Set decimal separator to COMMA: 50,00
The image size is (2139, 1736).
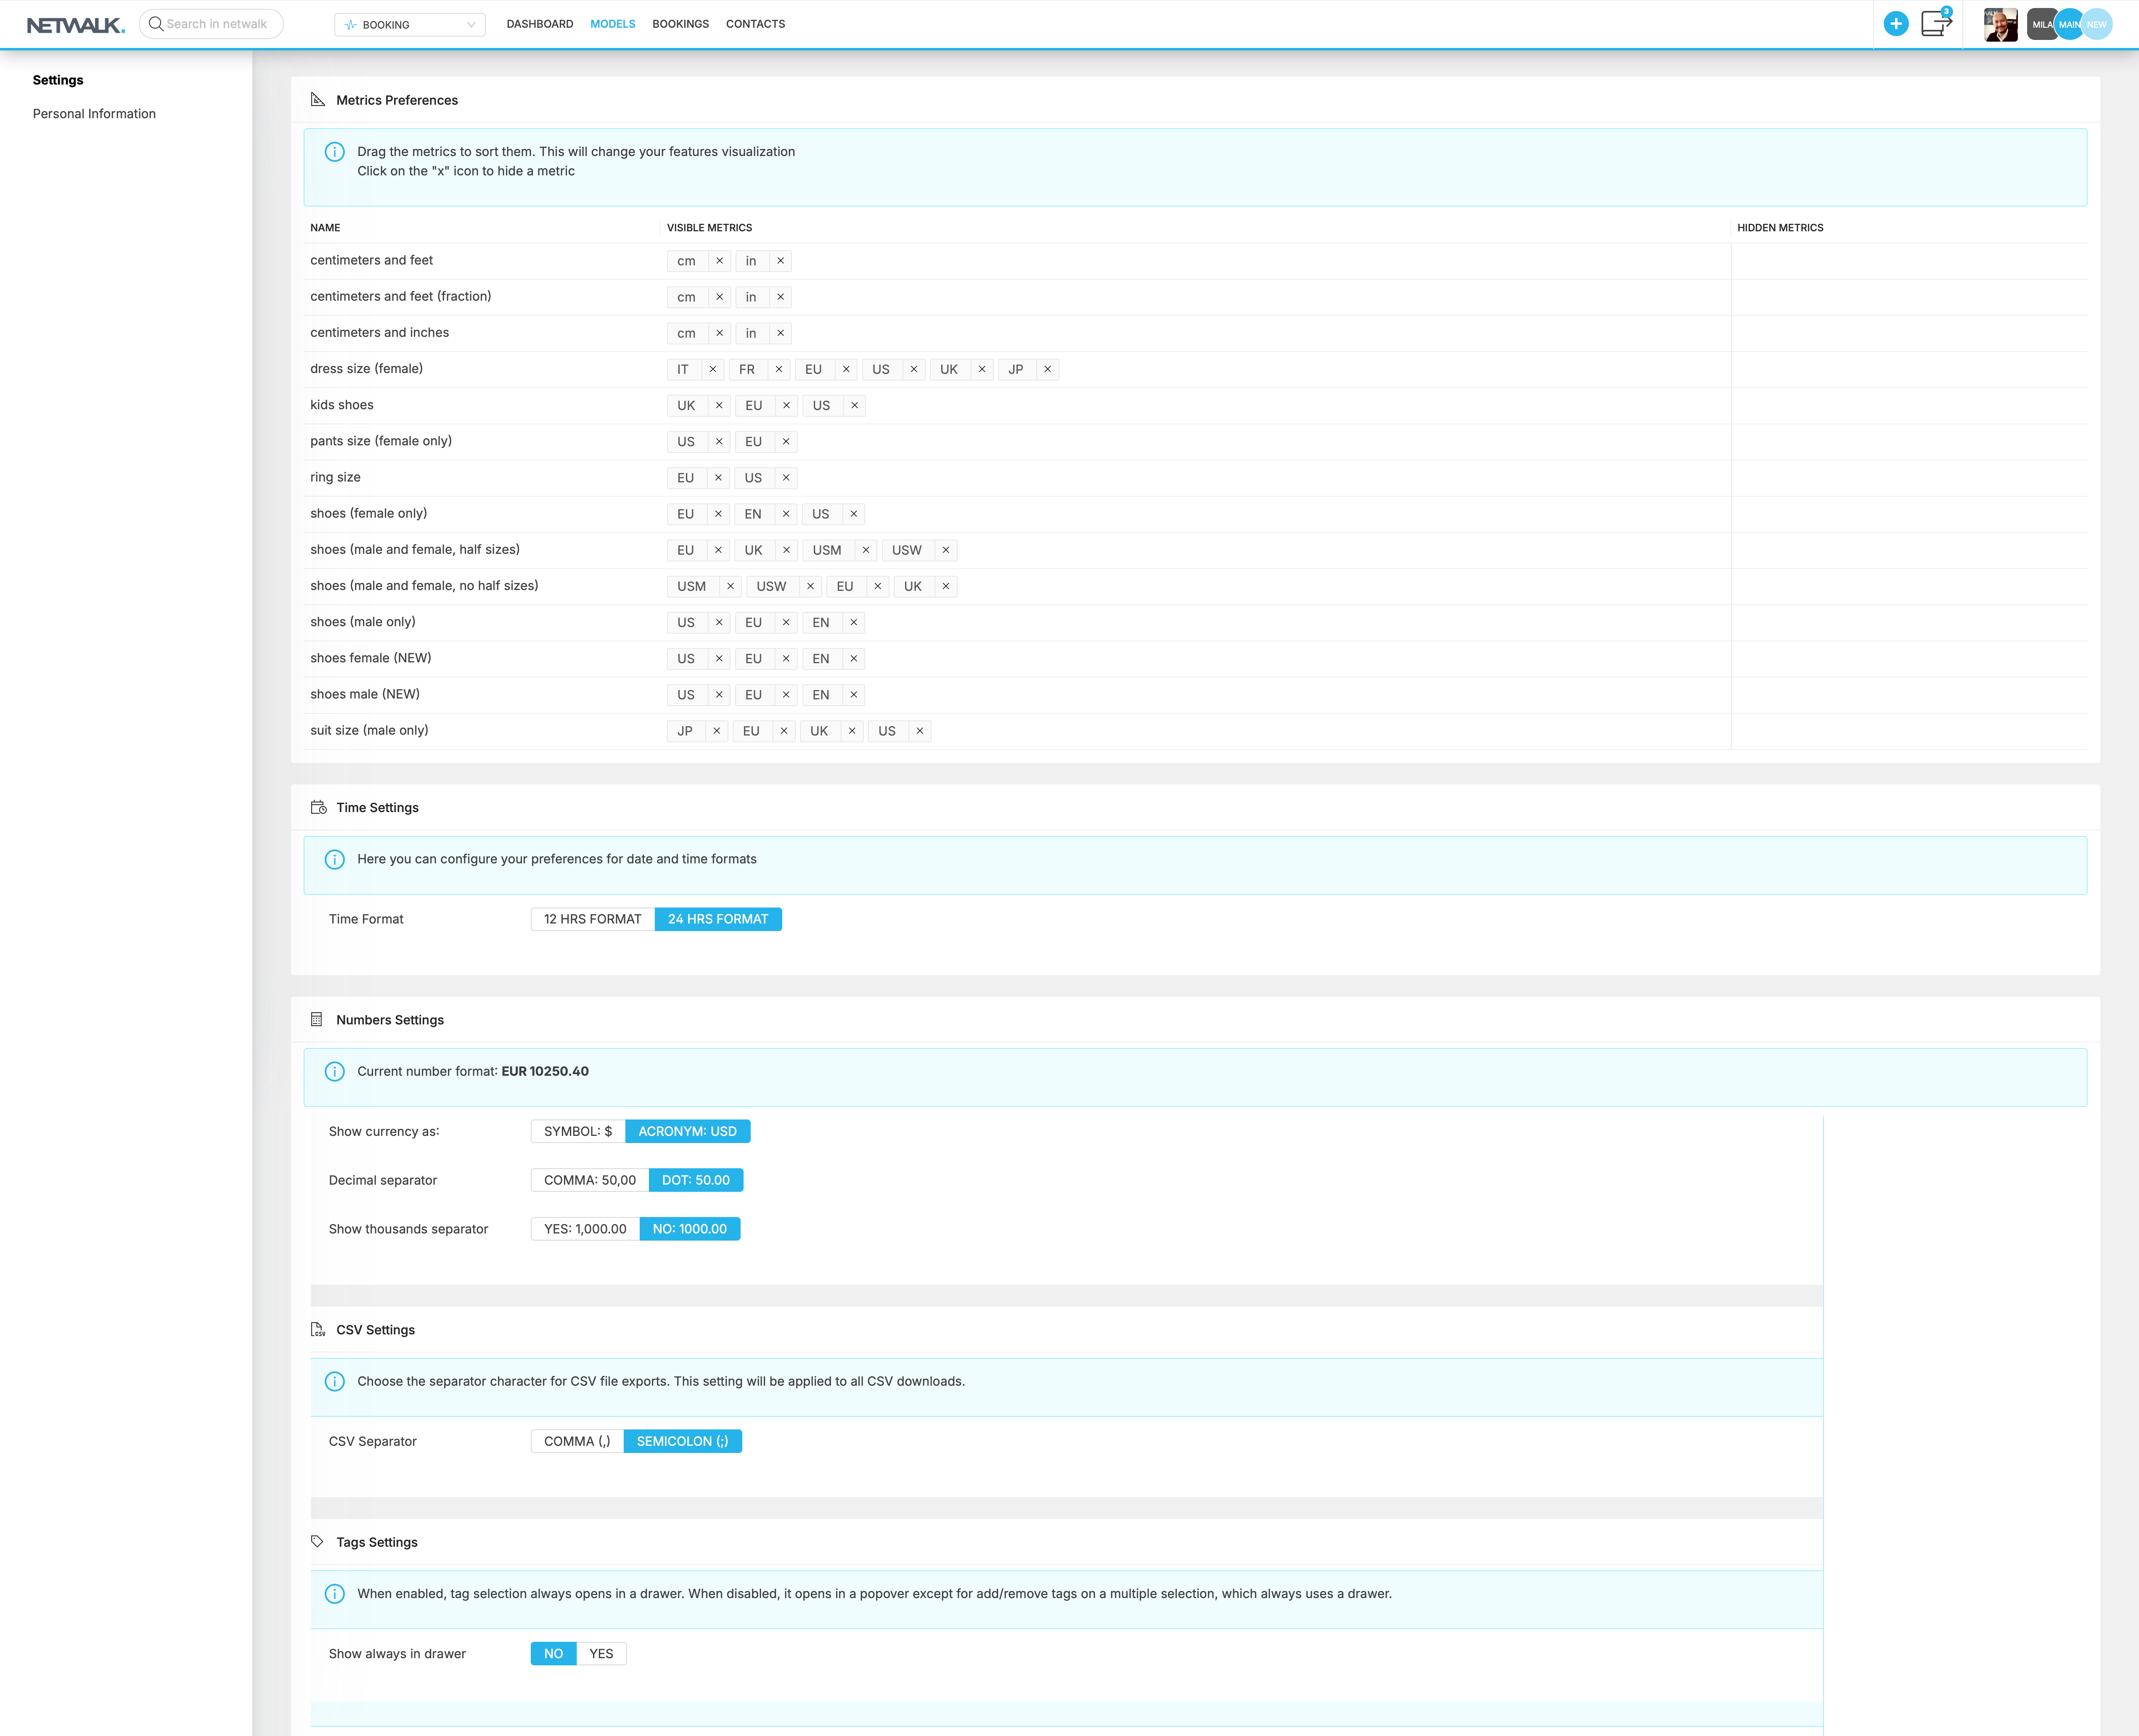pos(590,1180)
